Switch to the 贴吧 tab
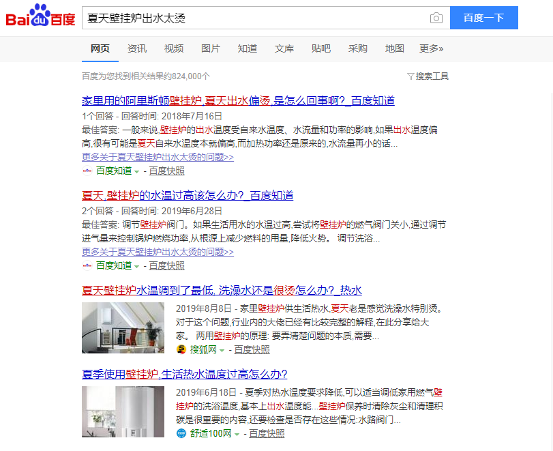The image size is (553, 451). pyautogui.click(x=321, y=48)
